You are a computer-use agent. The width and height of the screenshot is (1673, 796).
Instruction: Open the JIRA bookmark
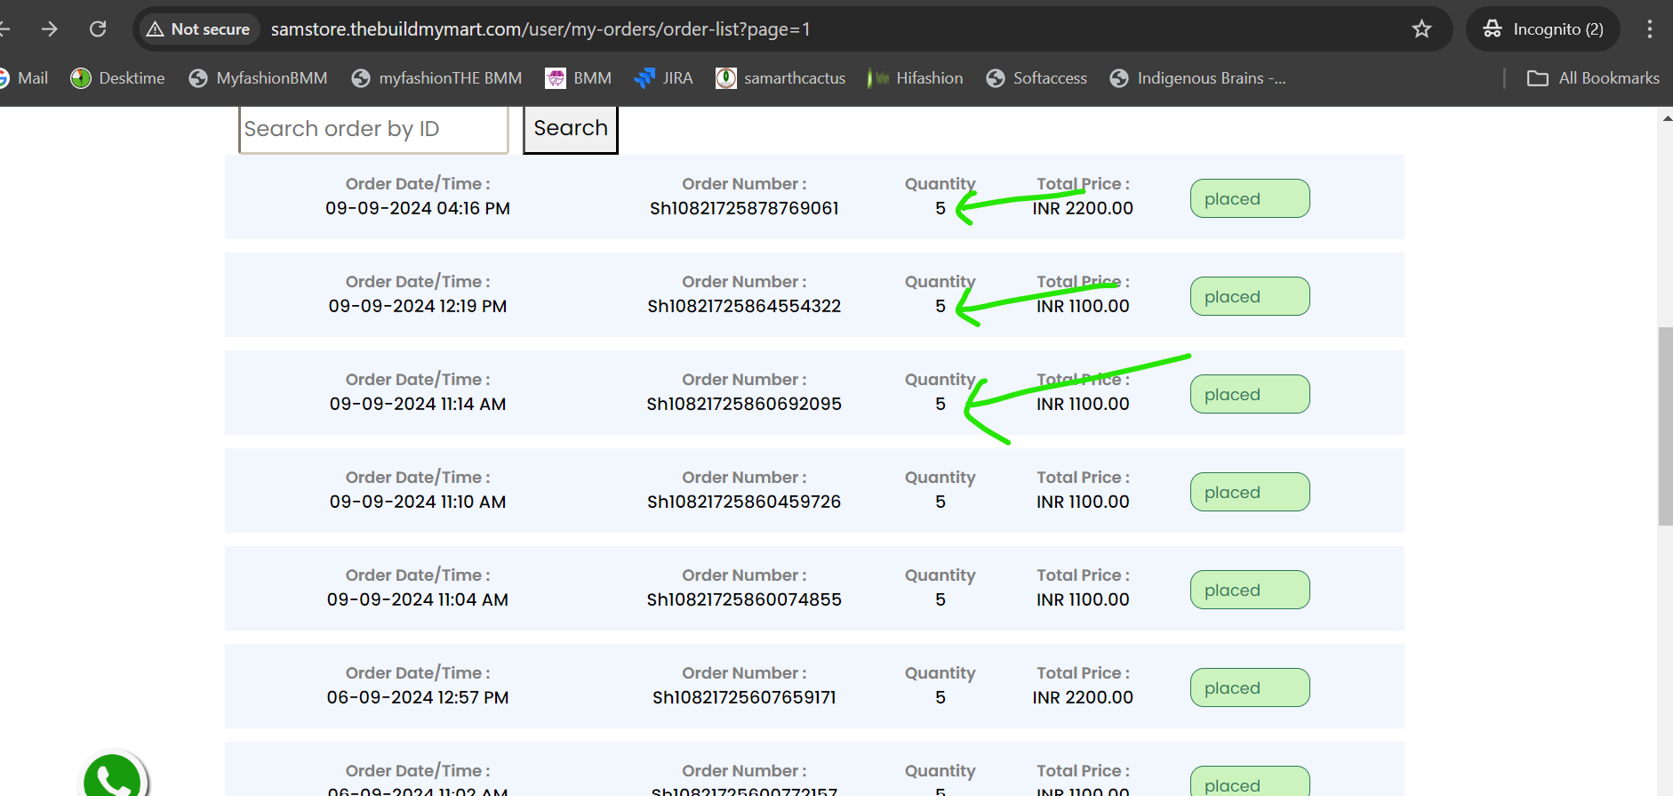tap(663, 78)
